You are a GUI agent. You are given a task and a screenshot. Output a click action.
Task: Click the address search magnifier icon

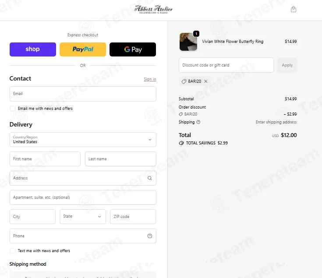(x=150, y=178)
